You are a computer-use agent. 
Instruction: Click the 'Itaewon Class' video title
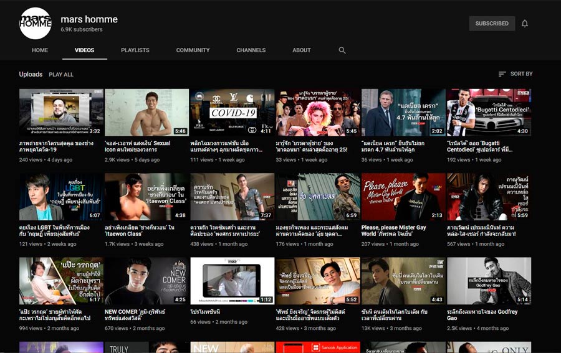[x=140, y=231]
